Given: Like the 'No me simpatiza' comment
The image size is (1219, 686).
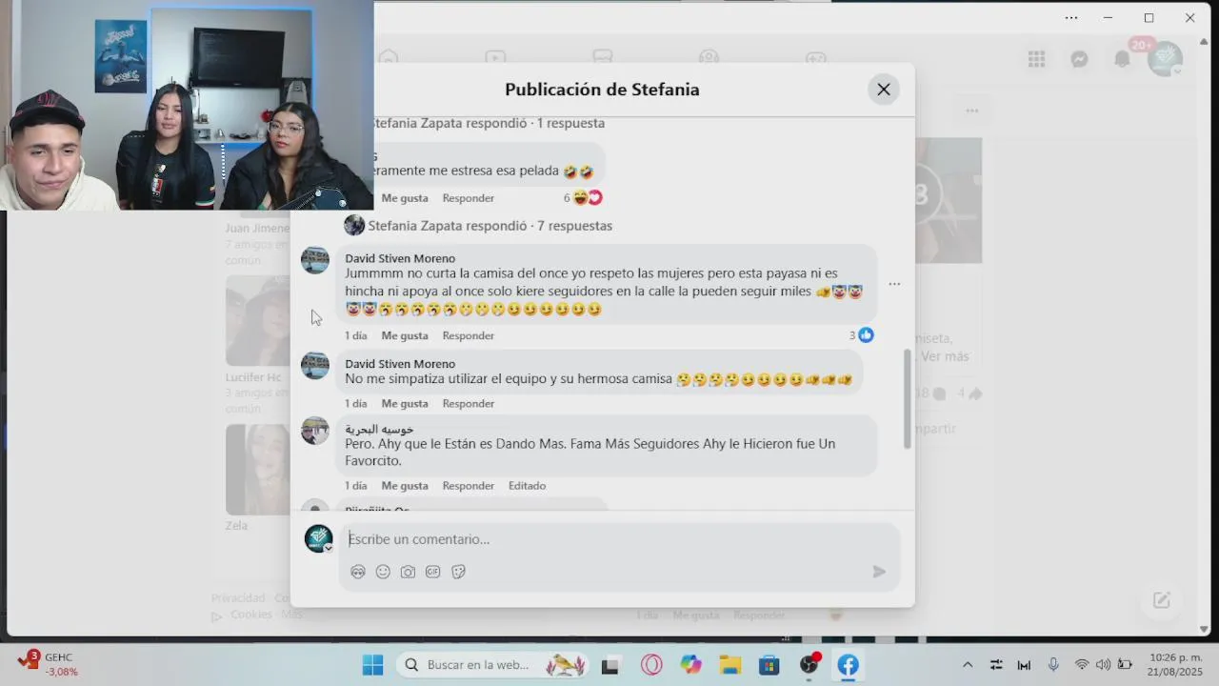Looking at the screenshot, I should 405,403.
